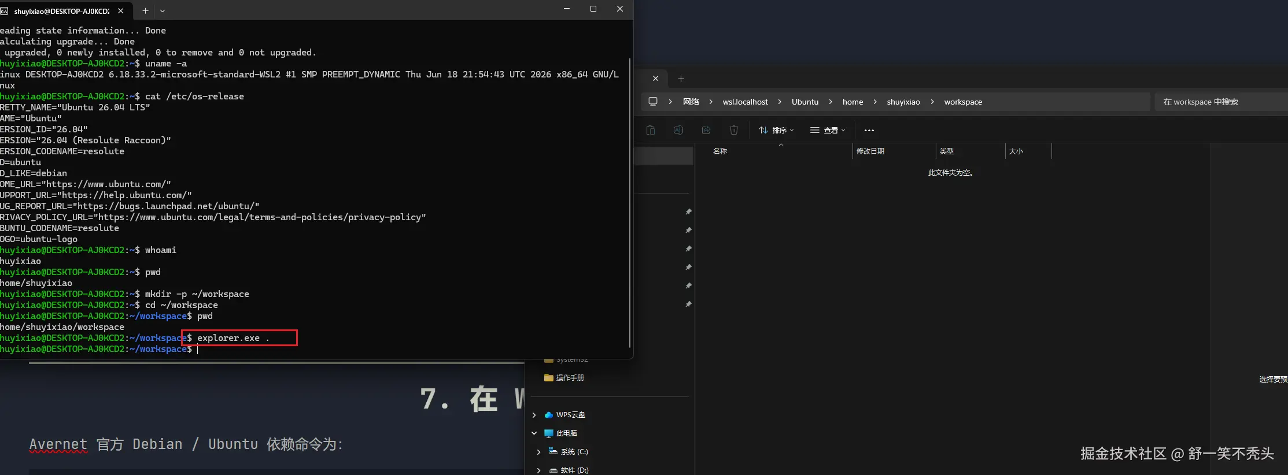This screenshot has height=475, width=1288.
Task: Click the 'uname -a' command in terminal
Action: (165, 64)
